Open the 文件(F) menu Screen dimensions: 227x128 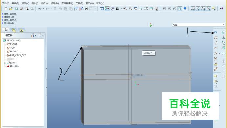coord(6,3)
